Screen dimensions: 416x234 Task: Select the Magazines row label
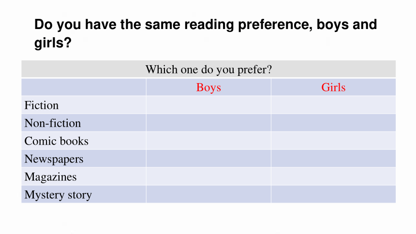[50, 176]
